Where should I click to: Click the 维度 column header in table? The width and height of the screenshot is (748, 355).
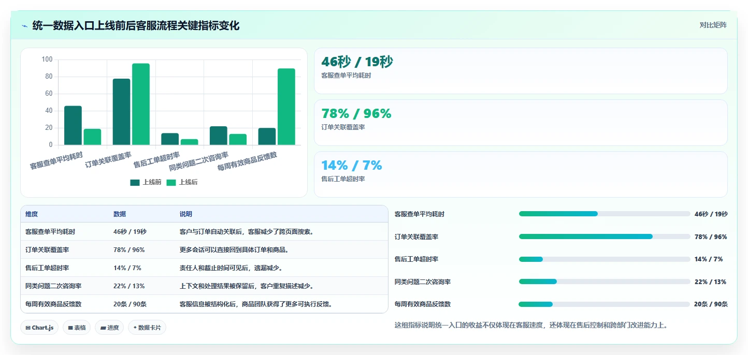point(32,214)
